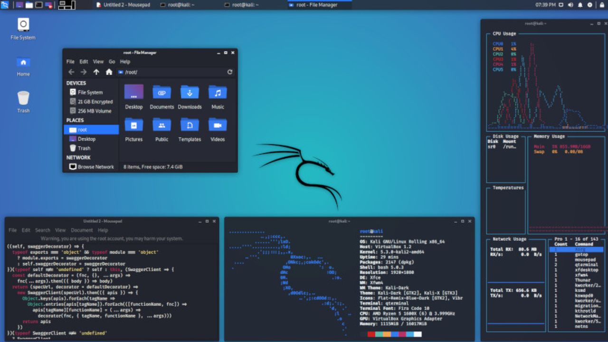The width and height of the screenshot is (608, 342).
Task: Open the Search menu in Mousepad
Action: coord(42,230)
